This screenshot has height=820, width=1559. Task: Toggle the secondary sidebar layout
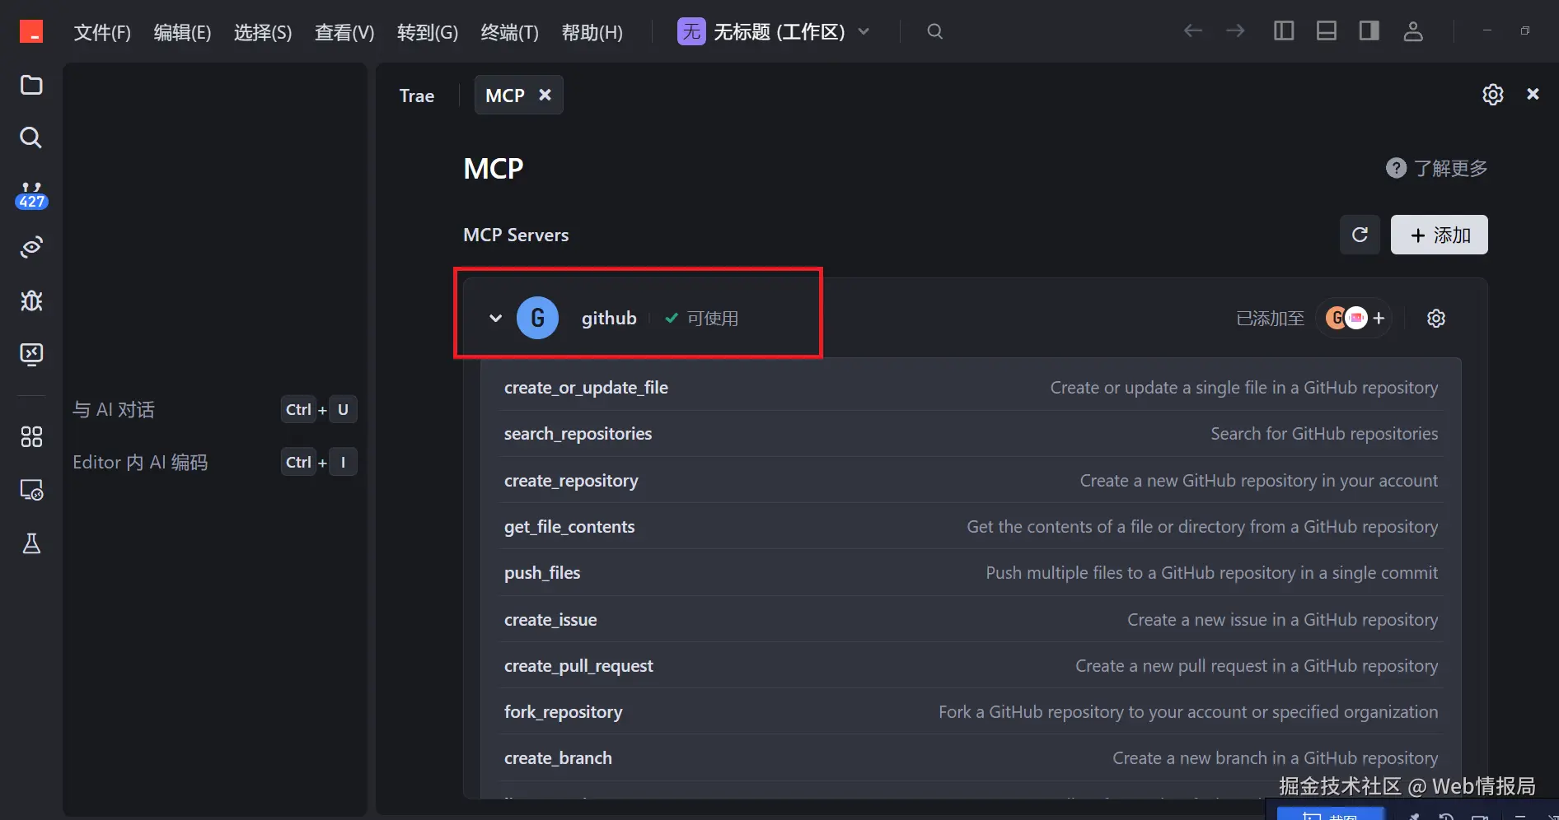[1369, 30]
